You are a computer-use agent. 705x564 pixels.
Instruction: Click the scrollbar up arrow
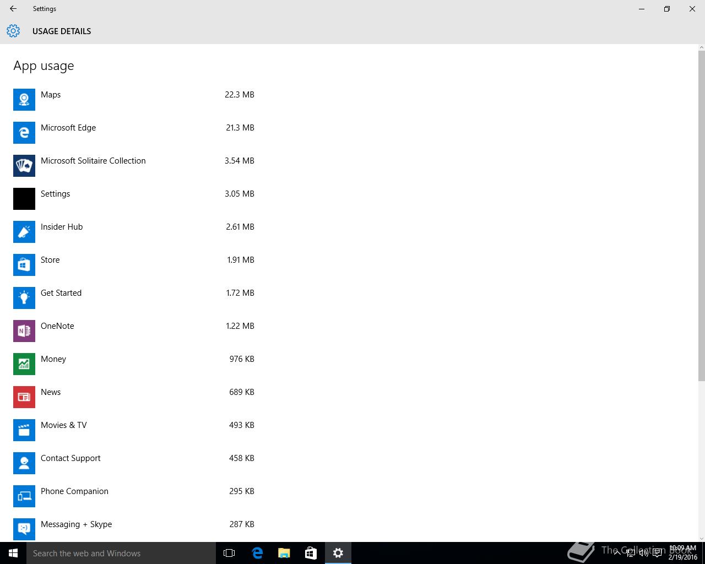701,47
